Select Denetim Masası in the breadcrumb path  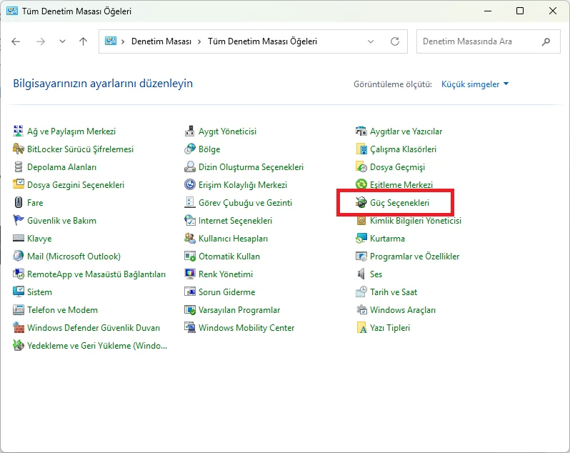161,41
